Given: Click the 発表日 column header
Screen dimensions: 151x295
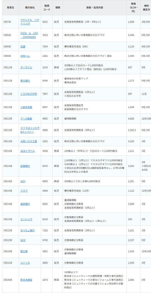Looking at the screenshot, I should coord(10,8).
